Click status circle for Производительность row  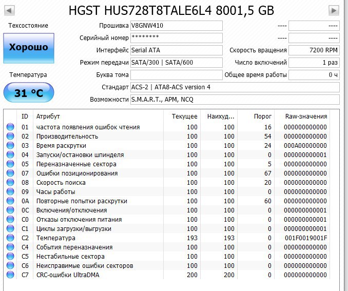tap(10, 136)
